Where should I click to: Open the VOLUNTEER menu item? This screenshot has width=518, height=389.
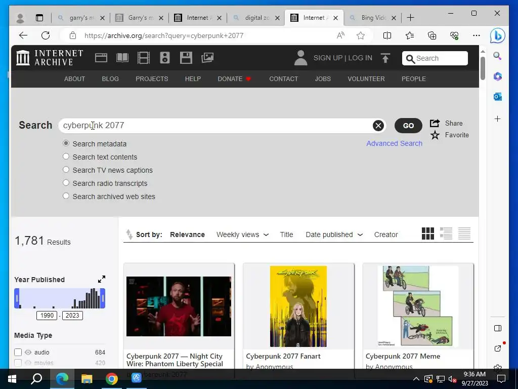(366, 79)
